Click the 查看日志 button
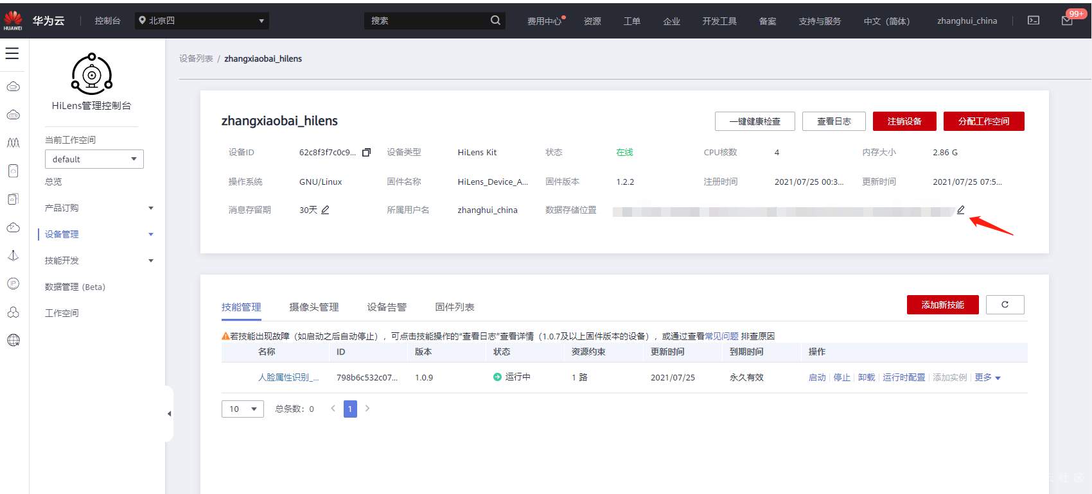The image size is (1092, 494). [x=834, y=121]
